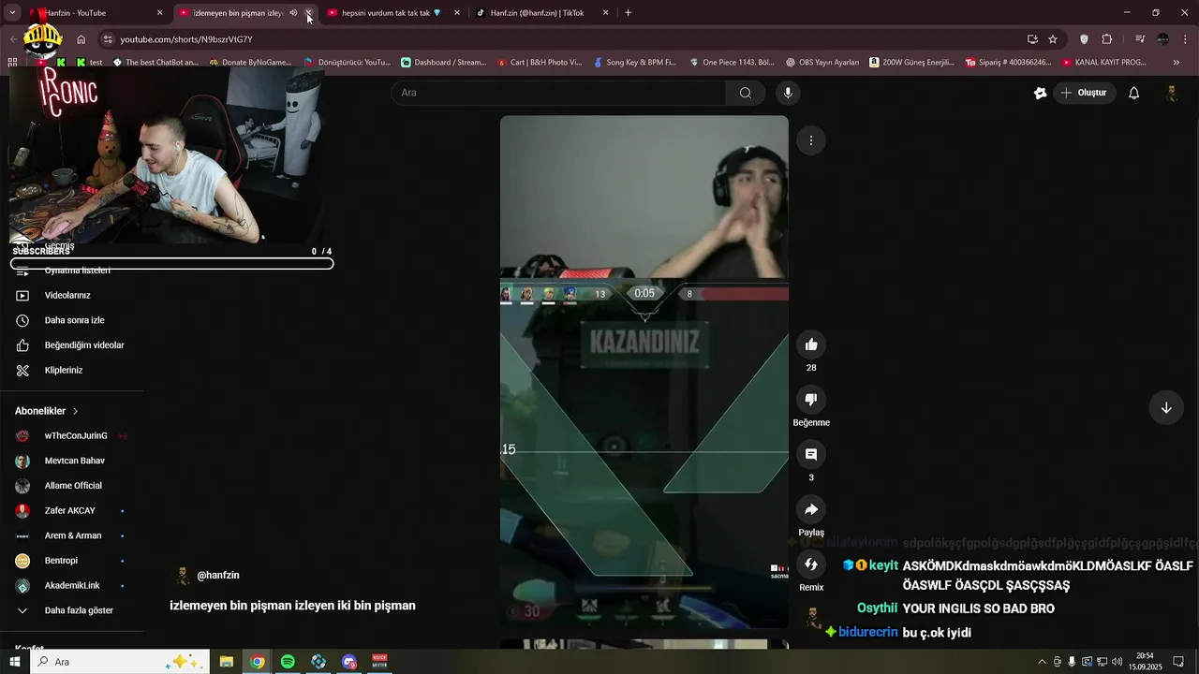
Task: Open the Dashboard / Stream bookmark
Action: 443,63
